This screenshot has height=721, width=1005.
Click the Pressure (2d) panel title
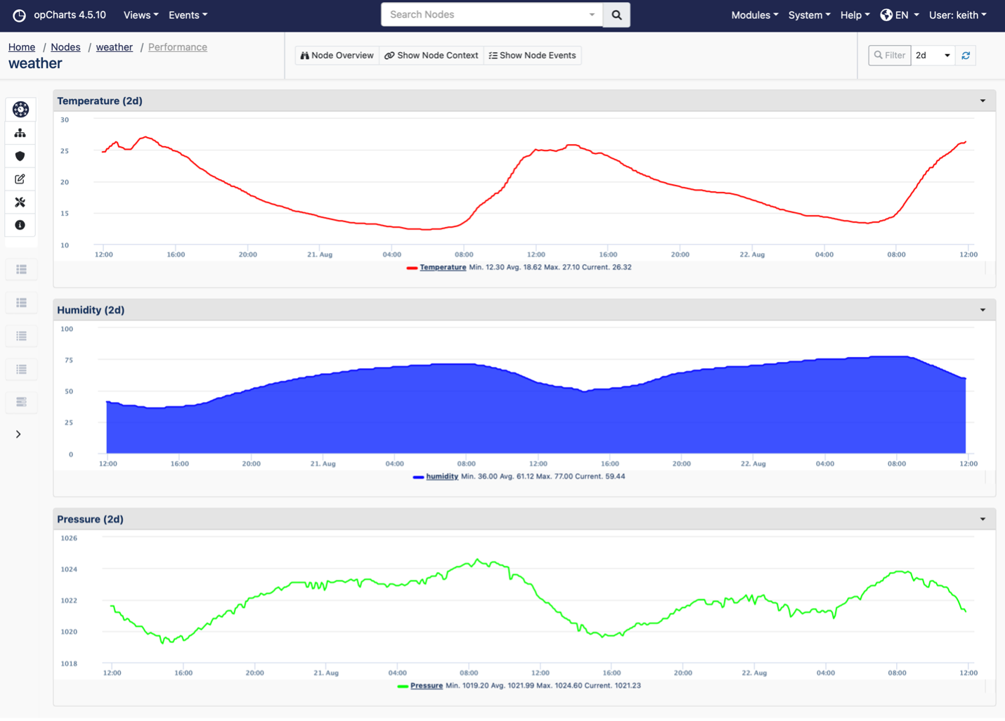pos(90,519)
